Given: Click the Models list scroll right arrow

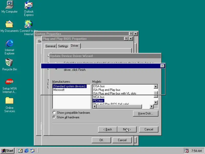Looking at the screenshot, I should pyautogui.click(x=152, y=107).
